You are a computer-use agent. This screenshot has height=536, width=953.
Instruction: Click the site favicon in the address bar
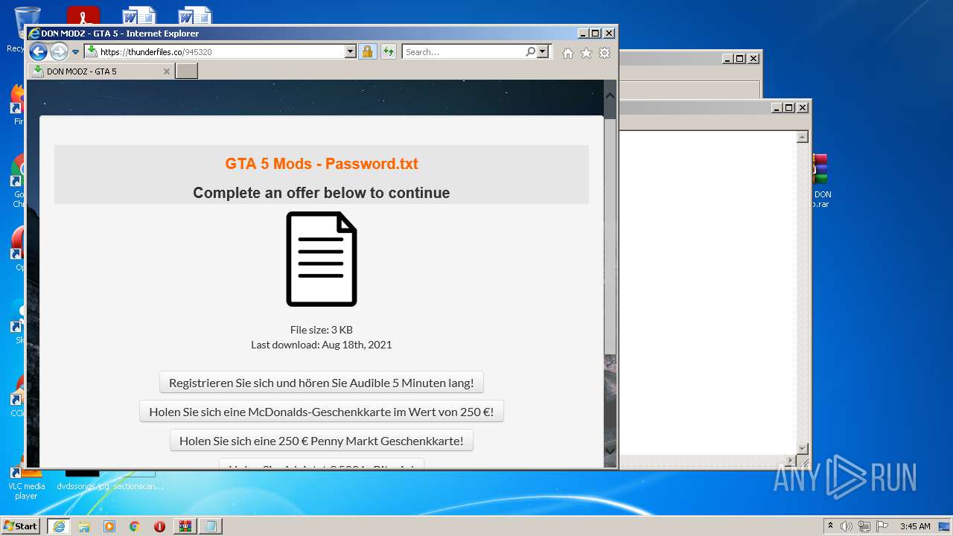pyautogui.click(x=92, y=52)
